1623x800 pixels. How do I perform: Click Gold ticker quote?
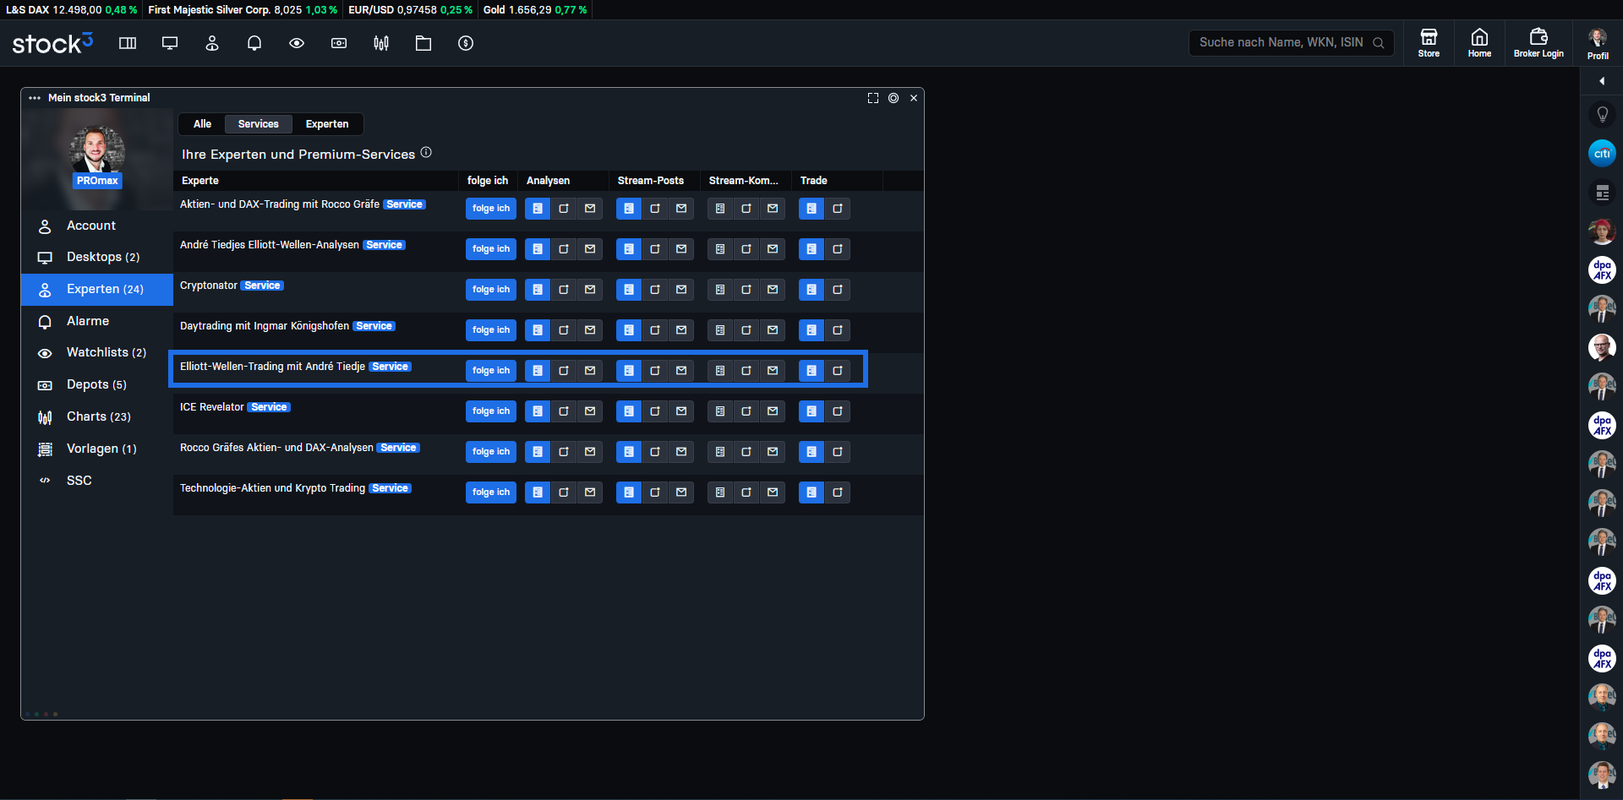pyautogui.click(x=535, y=10)
